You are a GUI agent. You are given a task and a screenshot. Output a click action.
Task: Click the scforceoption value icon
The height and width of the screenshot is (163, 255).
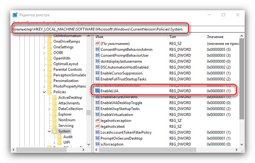click(97, 144)
